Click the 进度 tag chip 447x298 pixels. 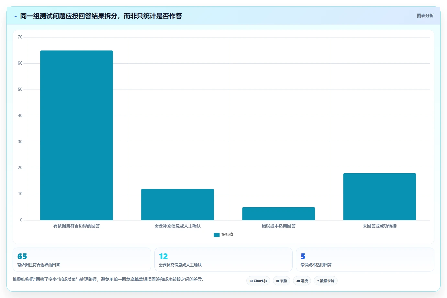click(x=302, y=281)
